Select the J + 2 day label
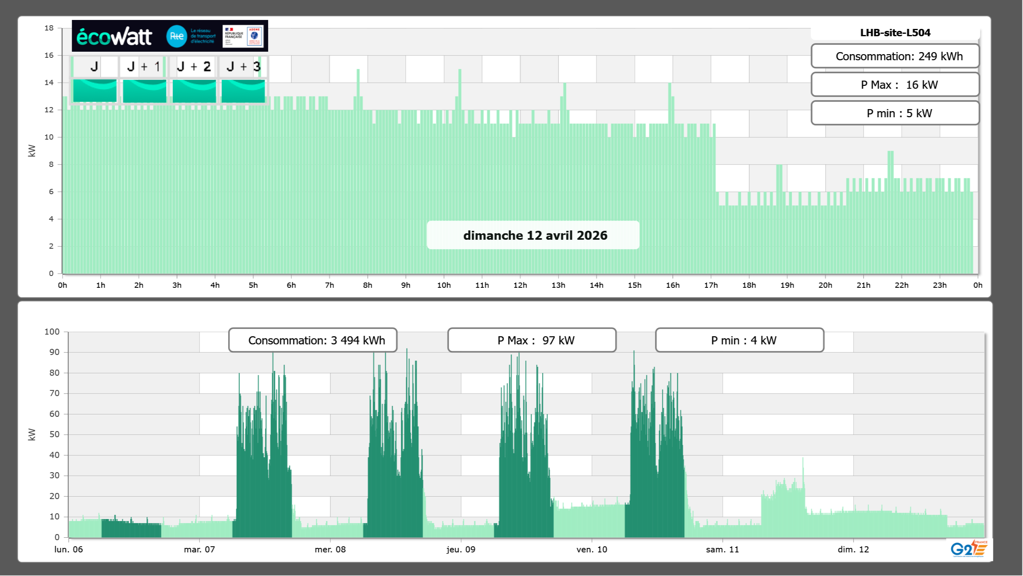The image size is (1023, 576). tap(194, 66)
